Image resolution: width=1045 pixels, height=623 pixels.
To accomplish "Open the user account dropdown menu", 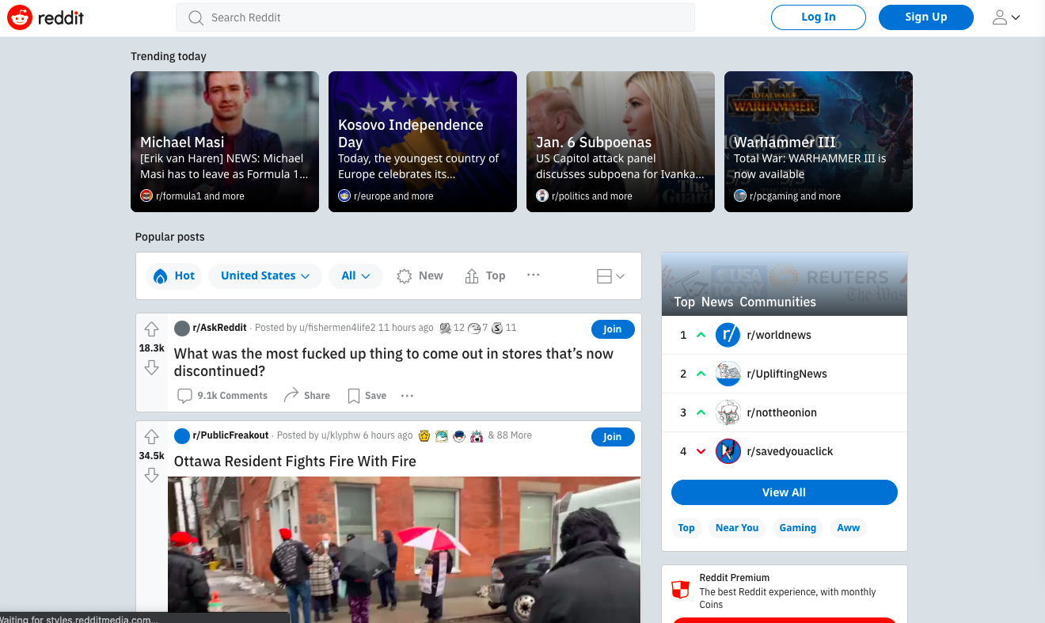I will pyautogui.click(x=1006, y=17).
